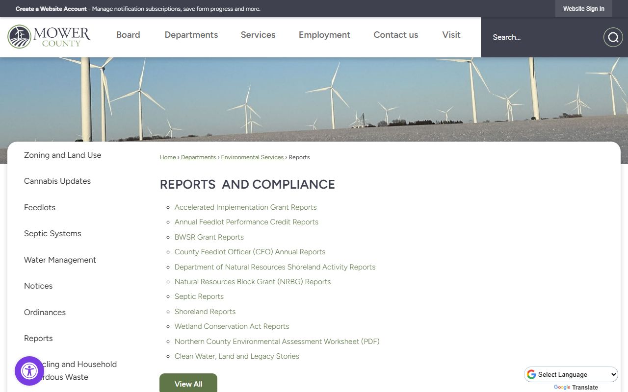Click the View All button
This screenshot has height=392, width=628.
click(188, 384)
